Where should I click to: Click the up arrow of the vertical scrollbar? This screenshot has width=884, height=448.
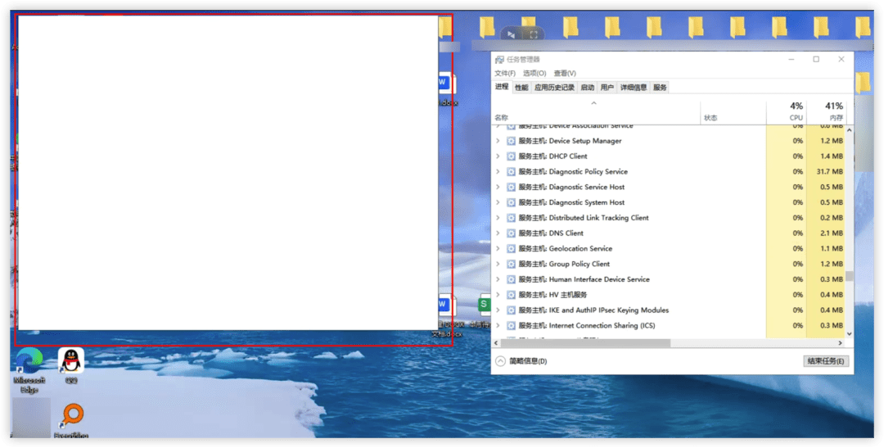[850, 130]
